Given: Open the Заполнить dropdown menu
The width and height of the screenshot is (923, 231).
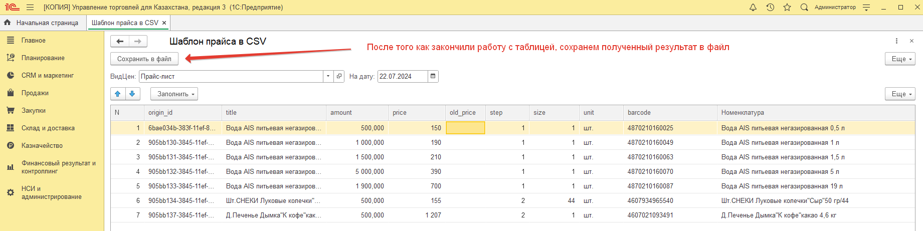Looking at the screenshot, I should [174, 94].
